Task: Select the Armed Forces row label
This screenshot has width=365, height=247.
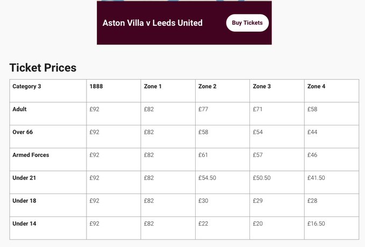Action: pyautogui.click(x=31, y=155)
